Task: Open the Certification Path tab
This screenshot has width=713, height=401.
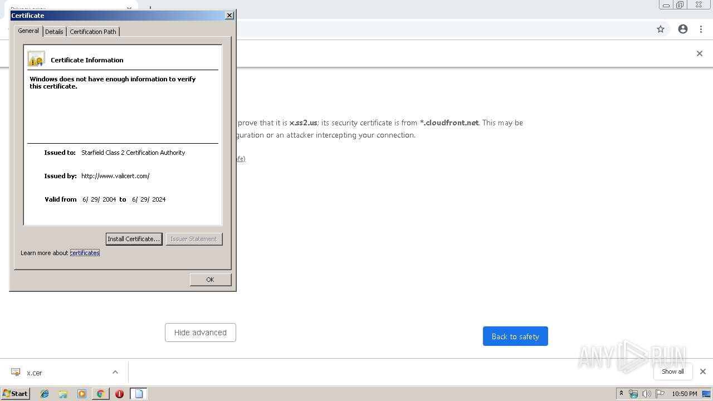Action: point(93,32)
